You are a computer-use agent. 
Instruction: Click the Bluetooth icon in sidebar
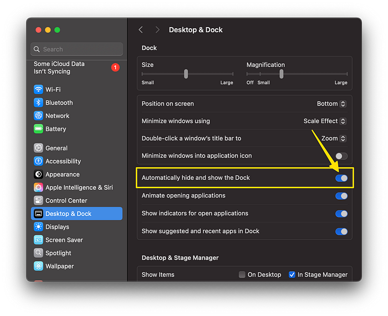tap(38, 102)
